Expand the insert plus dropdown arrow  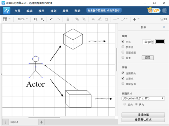pos(139,19)
